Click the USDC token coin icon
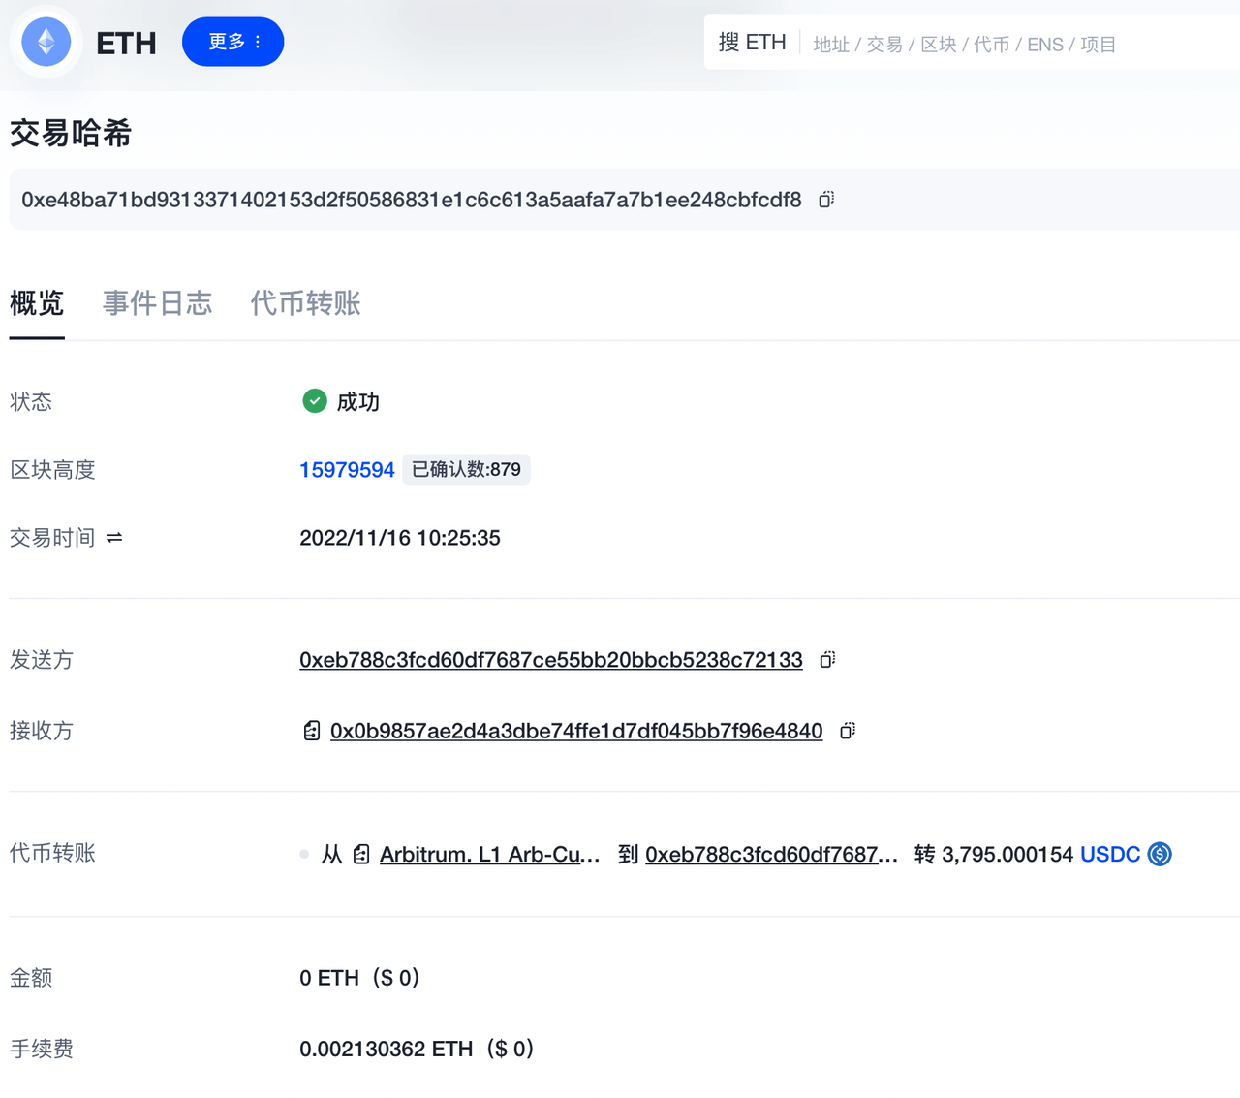The height and width of the screenshot is (1098, 1240). [1160, 854]
